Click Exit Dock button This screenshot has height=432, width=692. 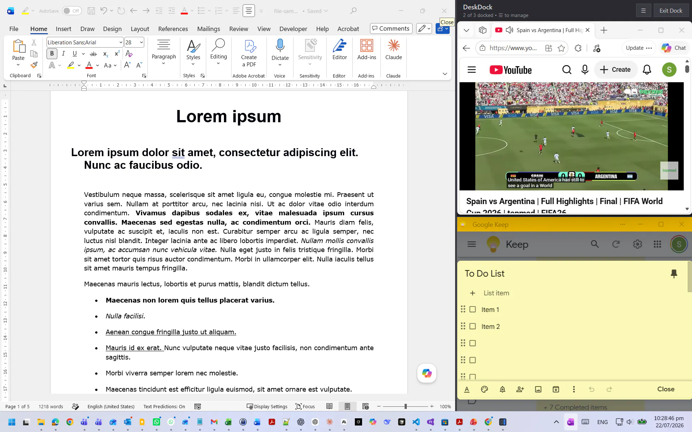pos(671,10)
